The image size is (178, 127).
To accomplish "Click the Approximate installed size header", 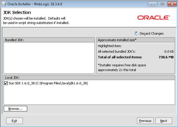I will coord(135,40).
